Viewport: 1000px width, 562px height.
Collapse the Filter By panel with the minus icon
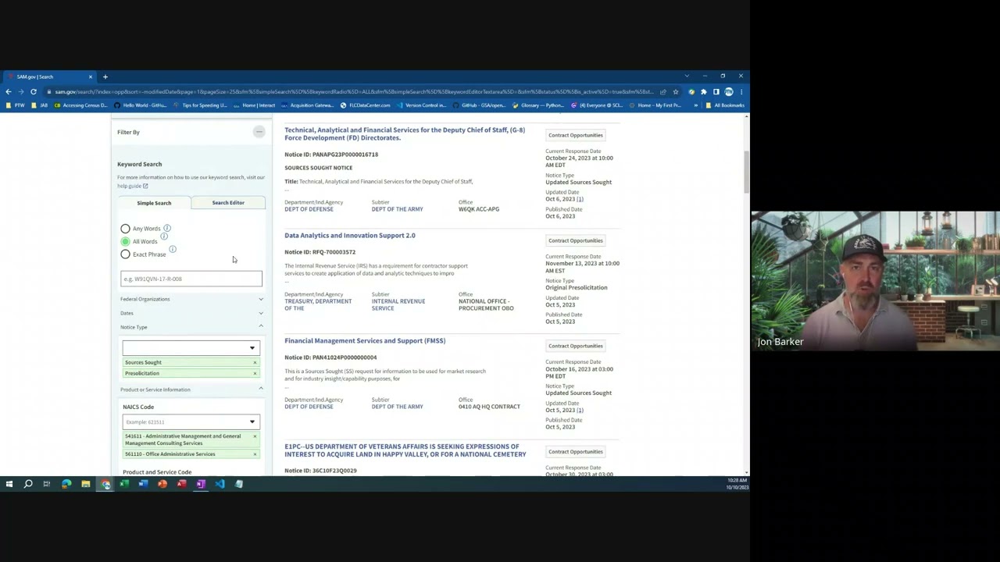(259, 132)
